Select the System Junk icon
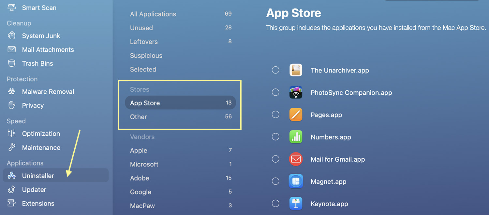 coord(12,36)
